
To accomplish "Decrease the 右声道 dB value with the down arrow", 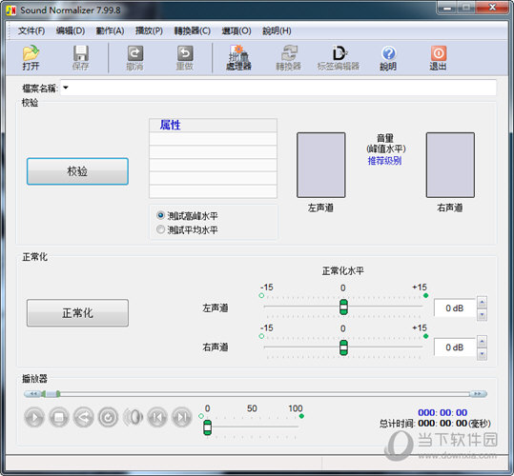I will click(x=482, y=354).
